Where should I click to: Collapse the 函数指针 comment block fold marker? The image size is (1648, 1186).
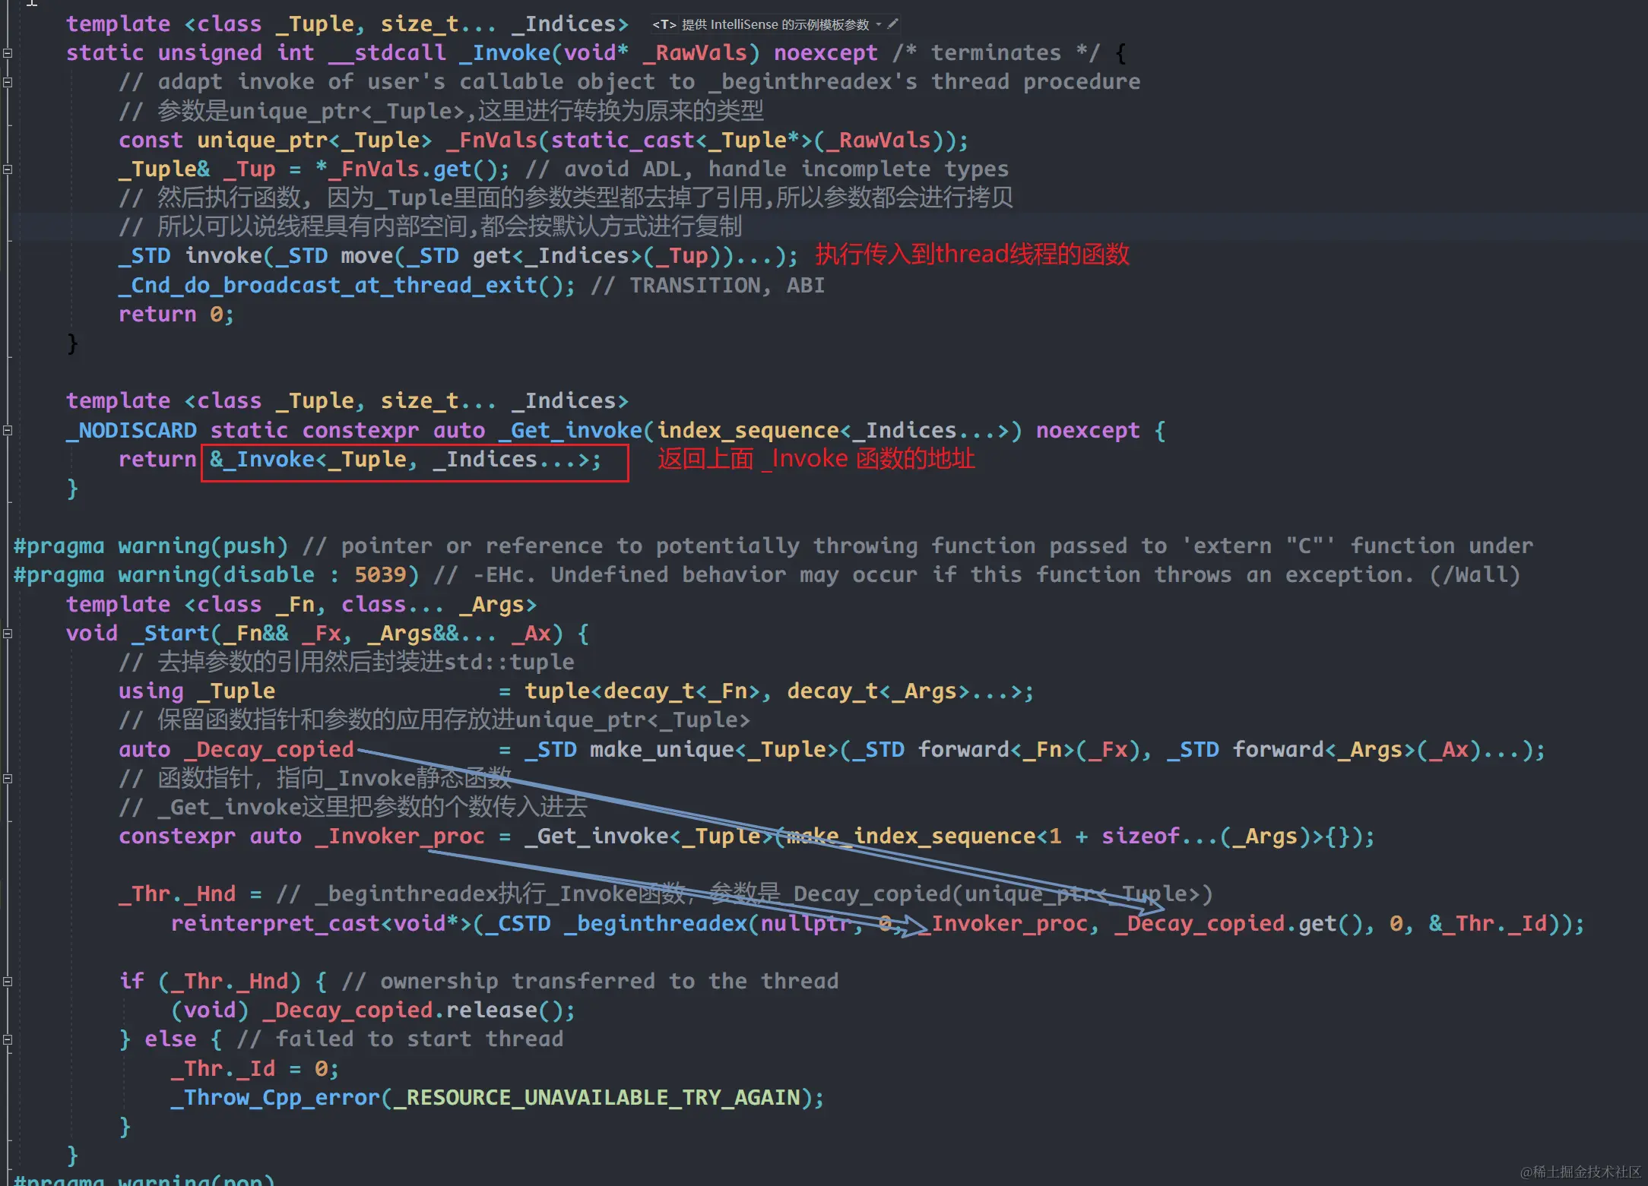(8, 779)
